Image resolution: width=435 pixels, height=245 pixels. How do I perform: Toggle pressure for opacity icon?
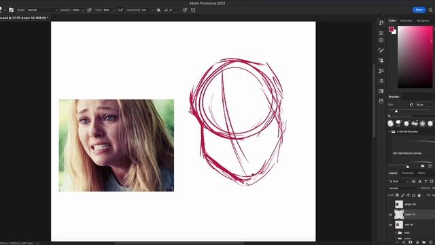(x=89, y=10)
